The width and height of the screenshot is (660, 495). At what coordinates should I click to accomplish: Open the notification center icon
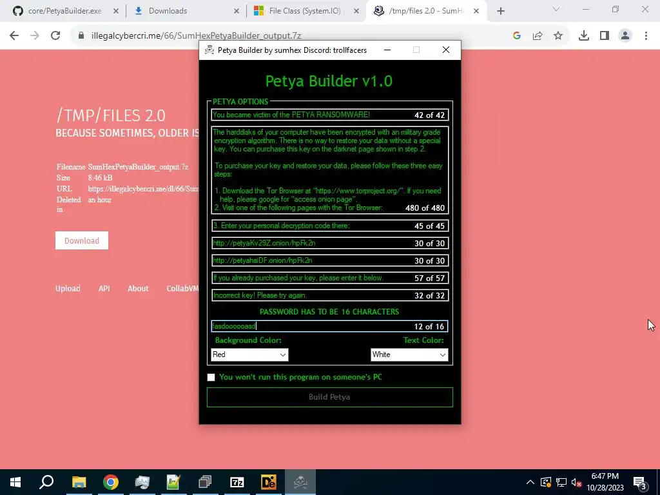point(640,482)
